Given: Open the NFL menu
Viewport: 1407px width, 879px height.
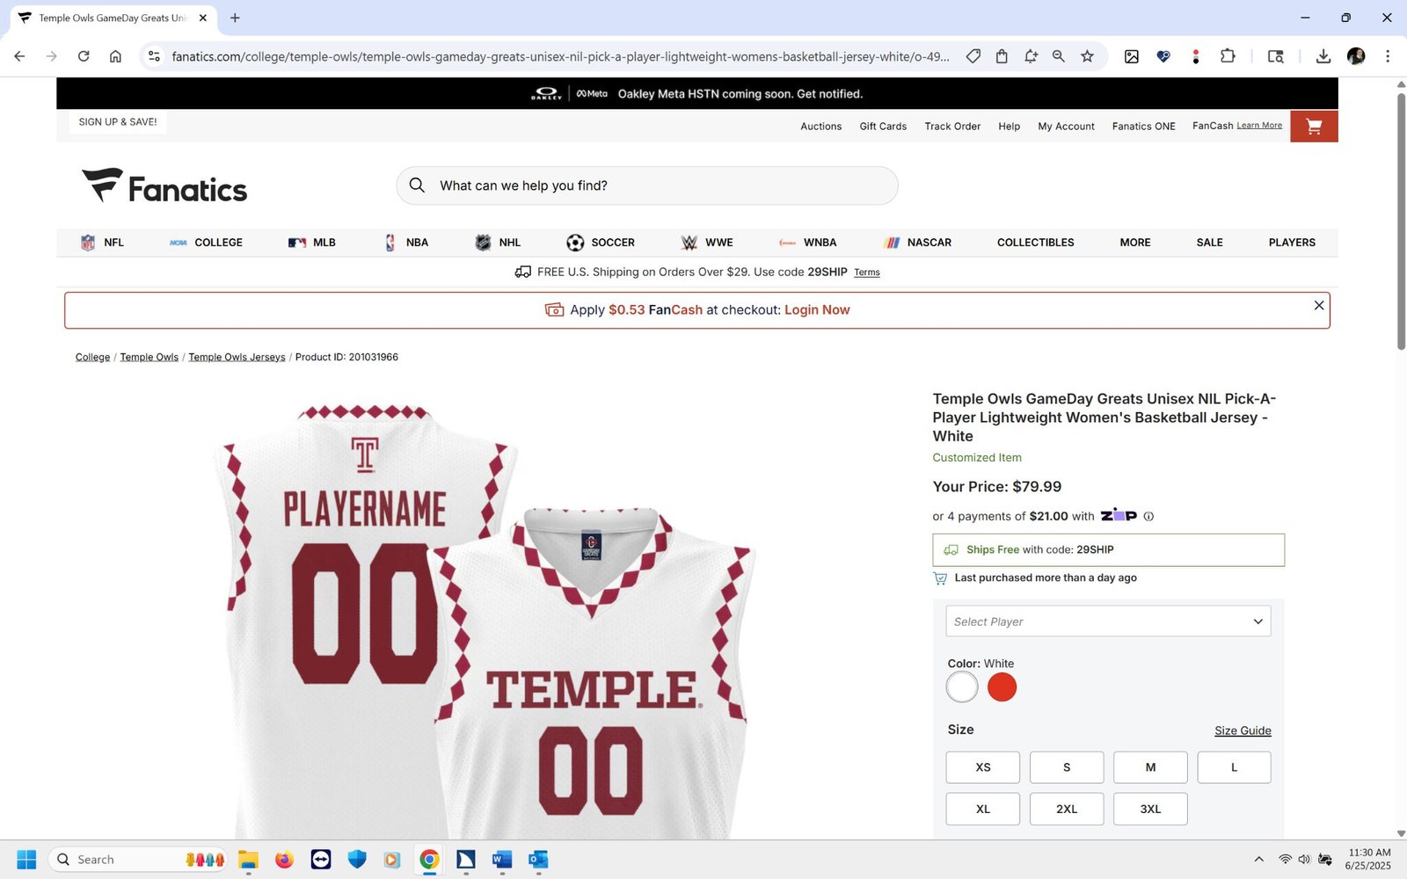Looking at the screenshot, I should (x=102, y=243).
